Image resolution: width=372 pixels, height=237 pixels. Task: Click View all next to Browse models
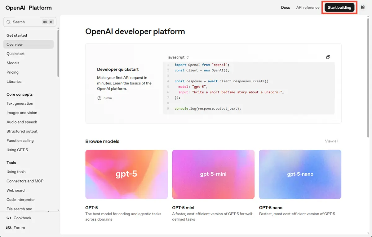[x=332, y=141]
